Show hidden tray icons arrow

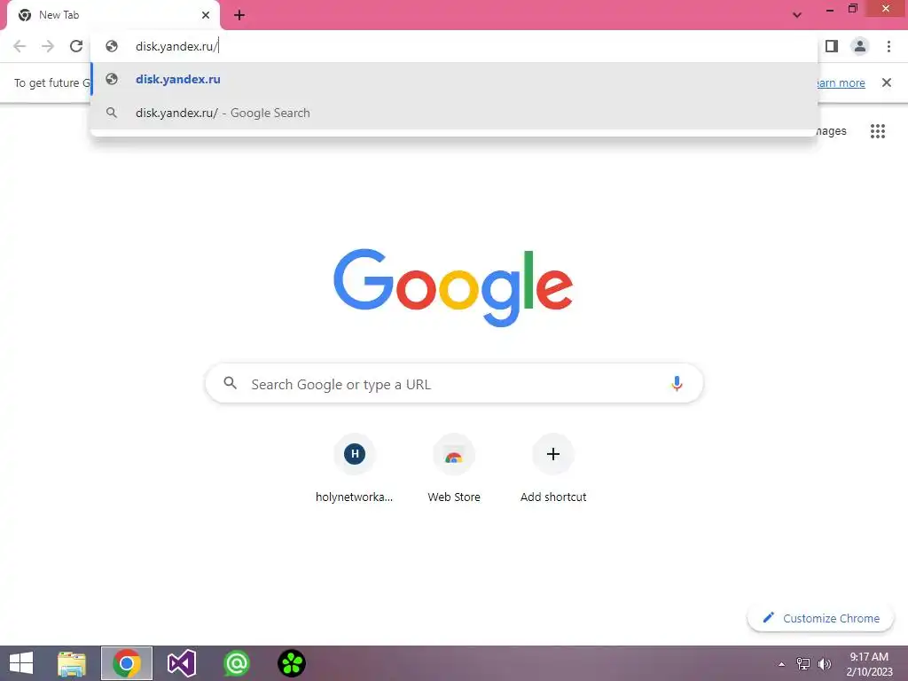click(x=782, y=664)
